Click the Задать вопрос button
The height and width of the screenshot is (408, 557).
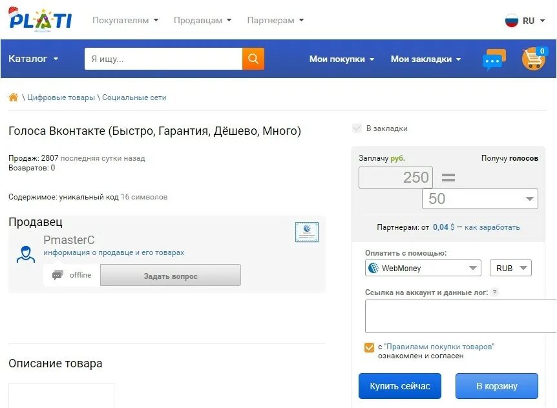click(171, 275)
